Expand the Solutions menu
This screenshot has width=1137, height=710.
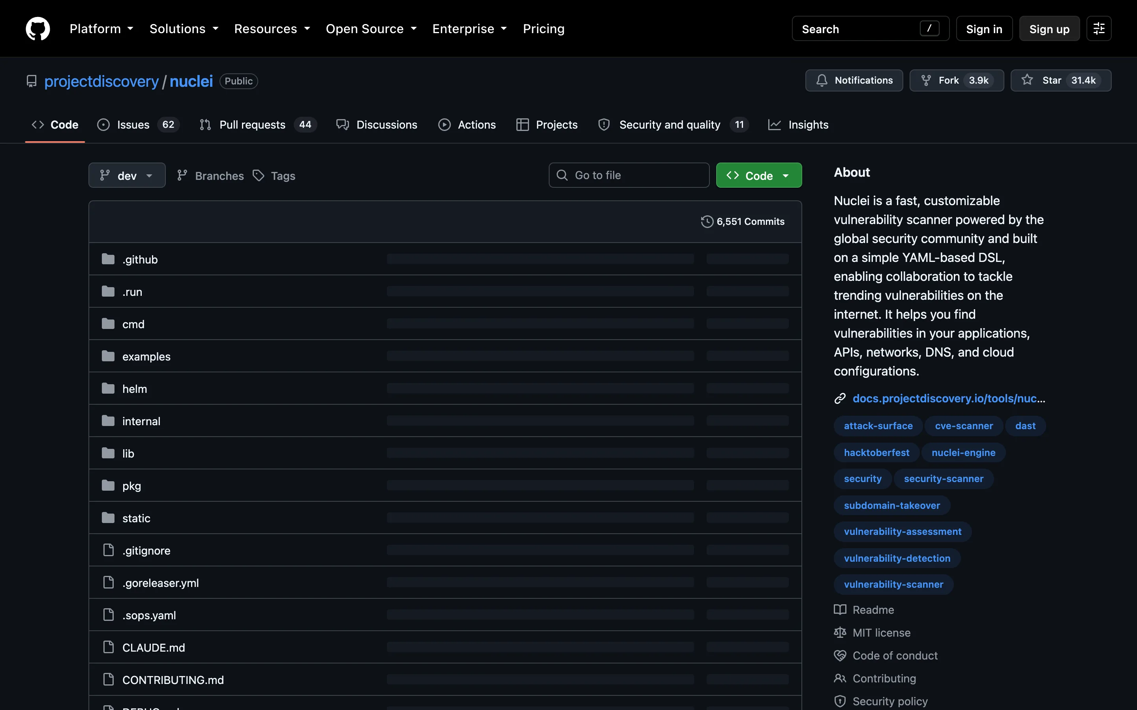pyautogui.click(x=184, y=29)
